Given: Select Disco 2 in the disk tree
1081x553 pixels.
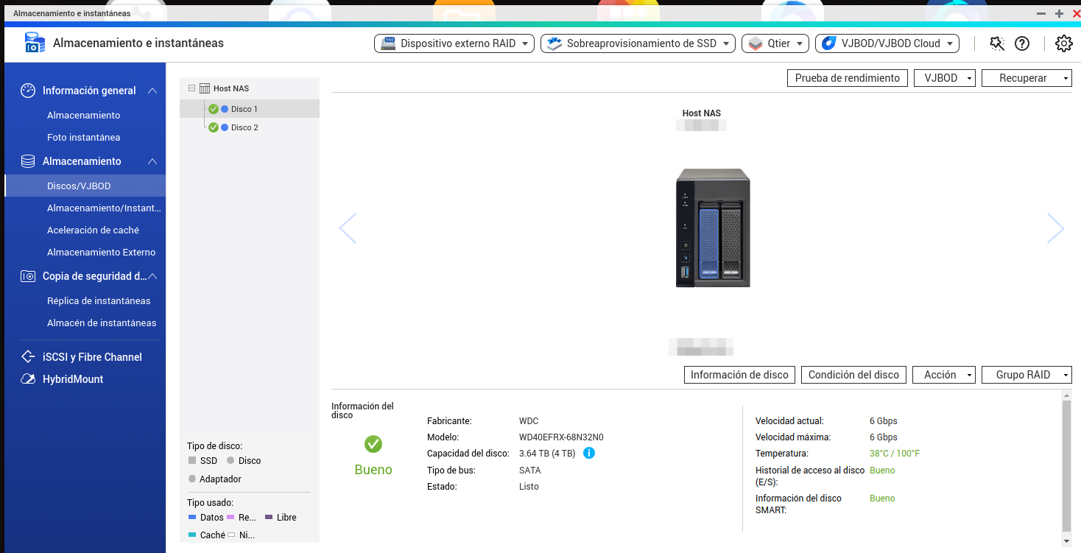Looking at the screenshot, I should pos(244,127).
